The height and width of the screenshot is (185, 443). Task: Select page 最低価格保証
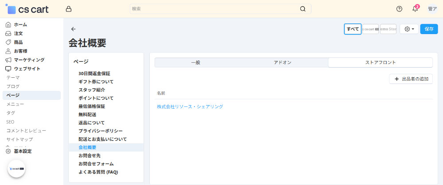tap(92, 106)
